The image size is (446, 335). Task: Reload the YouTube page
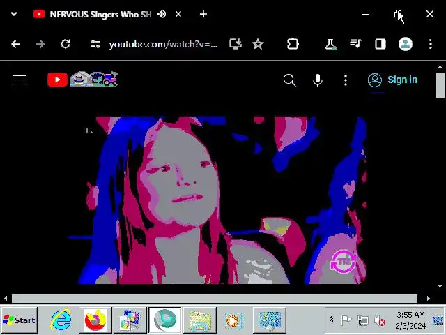(x=66, y=44)
